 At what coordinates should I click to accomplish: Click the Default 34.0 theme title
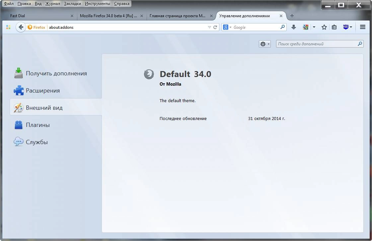point(185,74)
